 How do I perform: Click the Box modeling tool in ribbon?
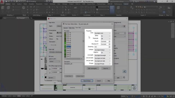pyautogui.click(x=3, y=8)
